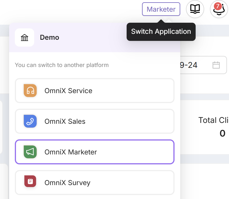The height and width of the screenshot is (199, 229).
Task: Click the 'You can switch to another platform' text
Action: coord(62,65)
